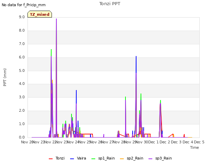Click the Dec 1 x-axis date label
The width and height of the screenshot is (220, 165).
153,142
